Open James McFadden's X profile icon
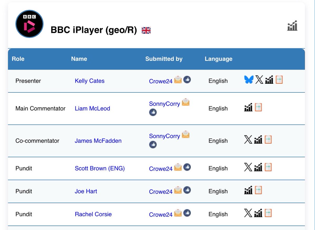 pos(248,139)
